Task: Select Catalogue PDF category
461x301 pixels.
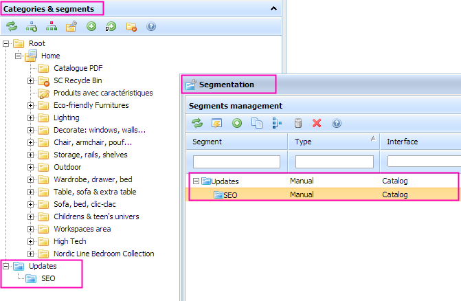Action: (x=78, y=68)
